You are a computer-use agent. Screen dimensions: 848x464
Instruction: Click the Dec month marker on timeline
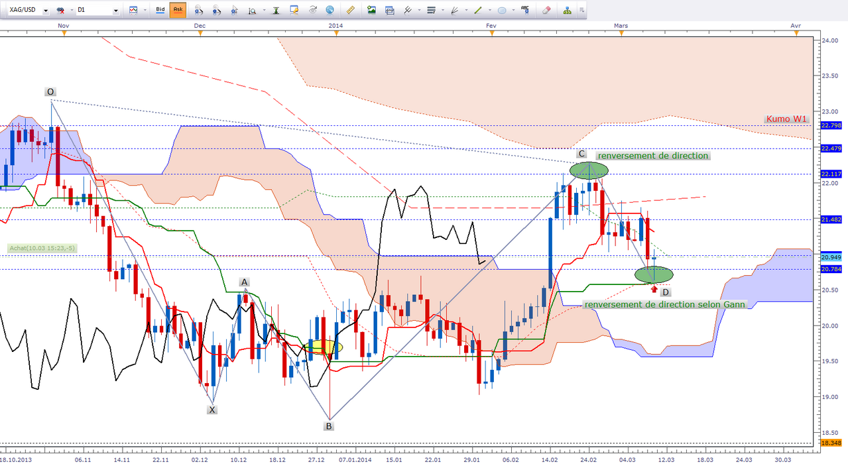pos(200,25)
